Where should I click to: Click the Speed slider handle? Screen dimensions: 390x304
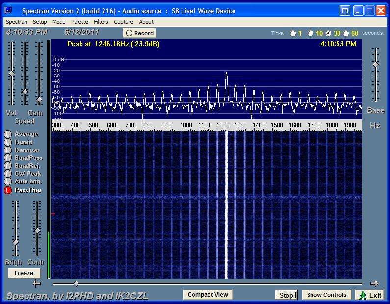pos(25,92)
